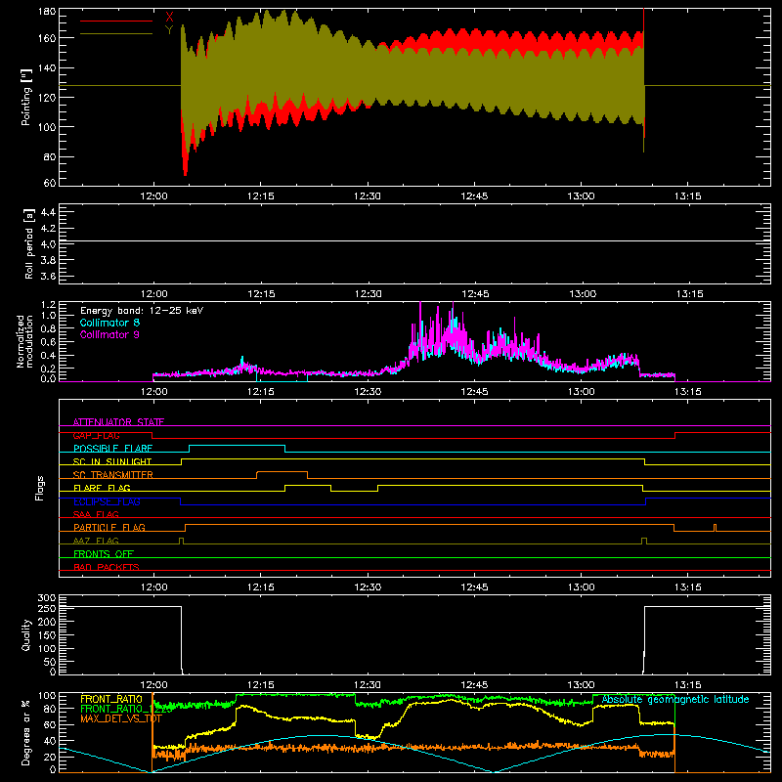Click the Flags axis title
The height and width of the screenshot is (782, 782).
pos(40,488)
